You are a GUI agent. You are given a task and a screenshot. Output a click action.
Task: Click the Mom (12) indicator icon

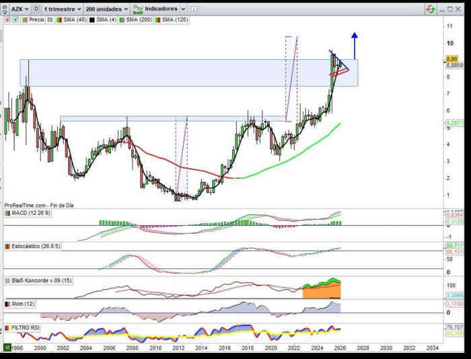(7, 304)
